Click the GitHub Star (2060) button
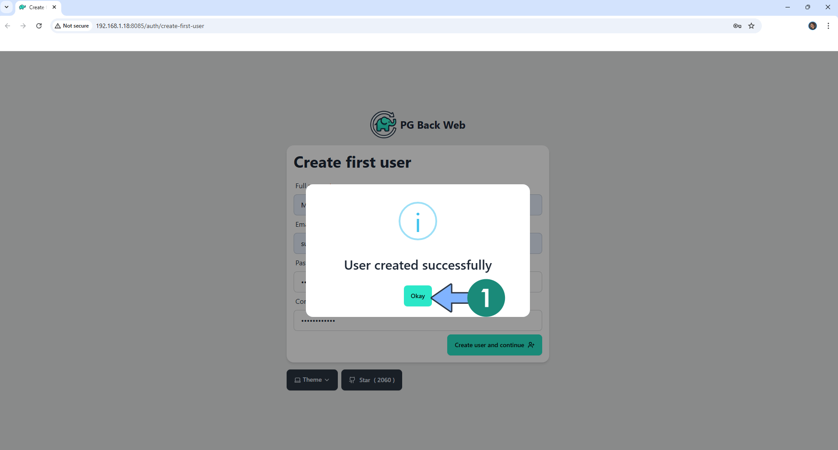Viewport: 838px width, 450px height. [372, 380]
